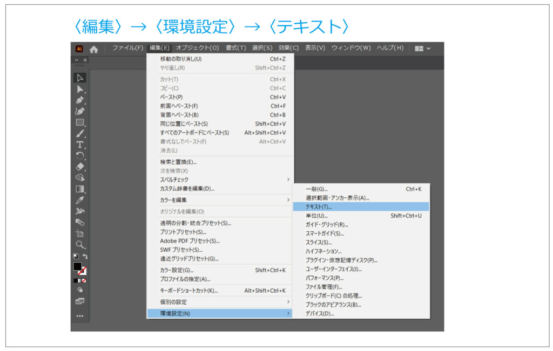
Task: Choose 同じ位置にペースト(S)
Action: 220,124
